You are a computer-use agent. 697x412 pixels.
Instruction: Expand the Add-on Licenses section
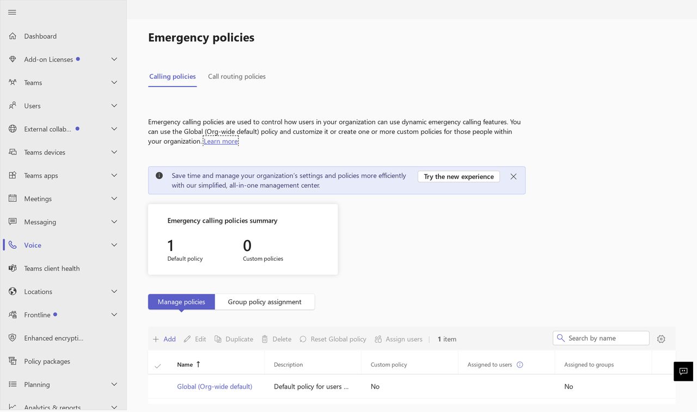pyautogui.click(x=114, y=59)
